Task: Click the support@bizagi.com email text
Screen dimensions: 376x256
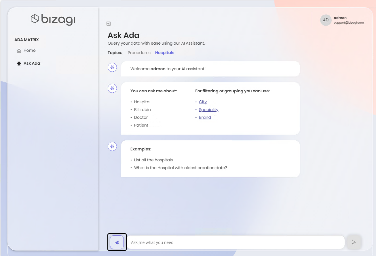Action: [x=349, y=22]
